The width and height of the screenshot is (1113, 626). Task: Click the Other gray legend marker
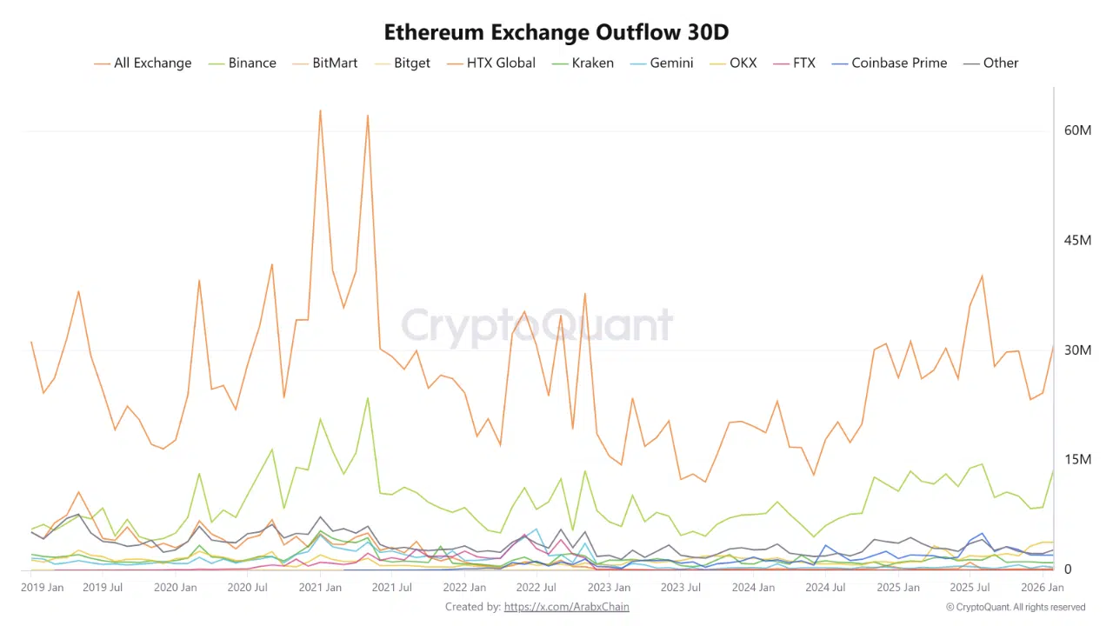click(x=970, y=63)
